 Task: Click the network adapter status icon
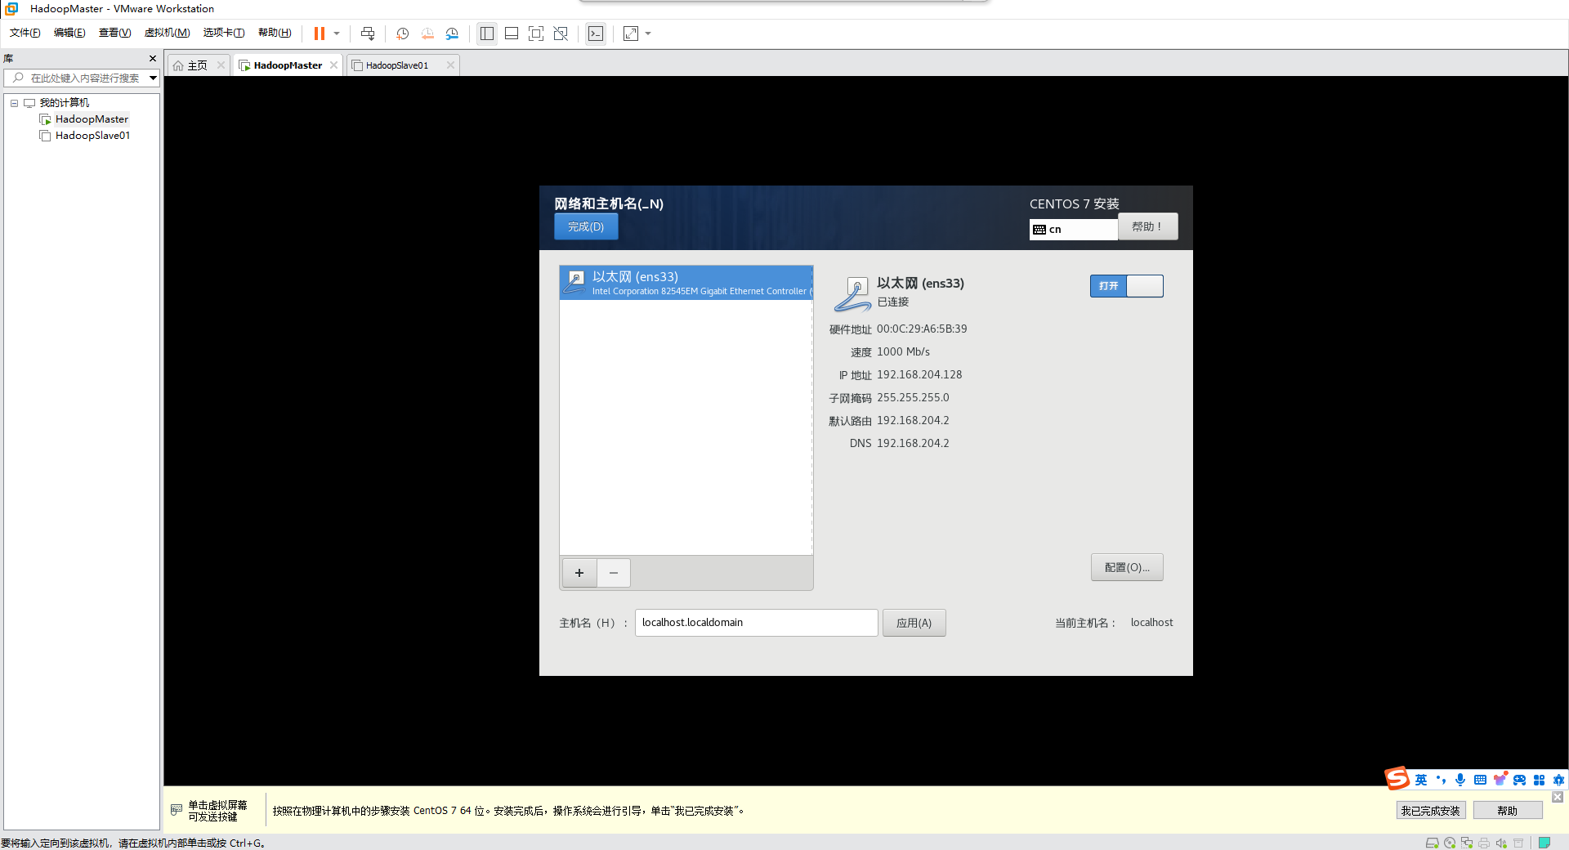coord(1467,843)
